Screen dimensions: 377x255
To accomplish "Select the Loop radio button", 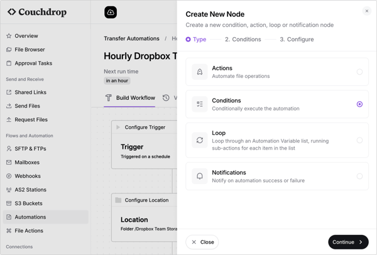I will [x=359, y=140].
